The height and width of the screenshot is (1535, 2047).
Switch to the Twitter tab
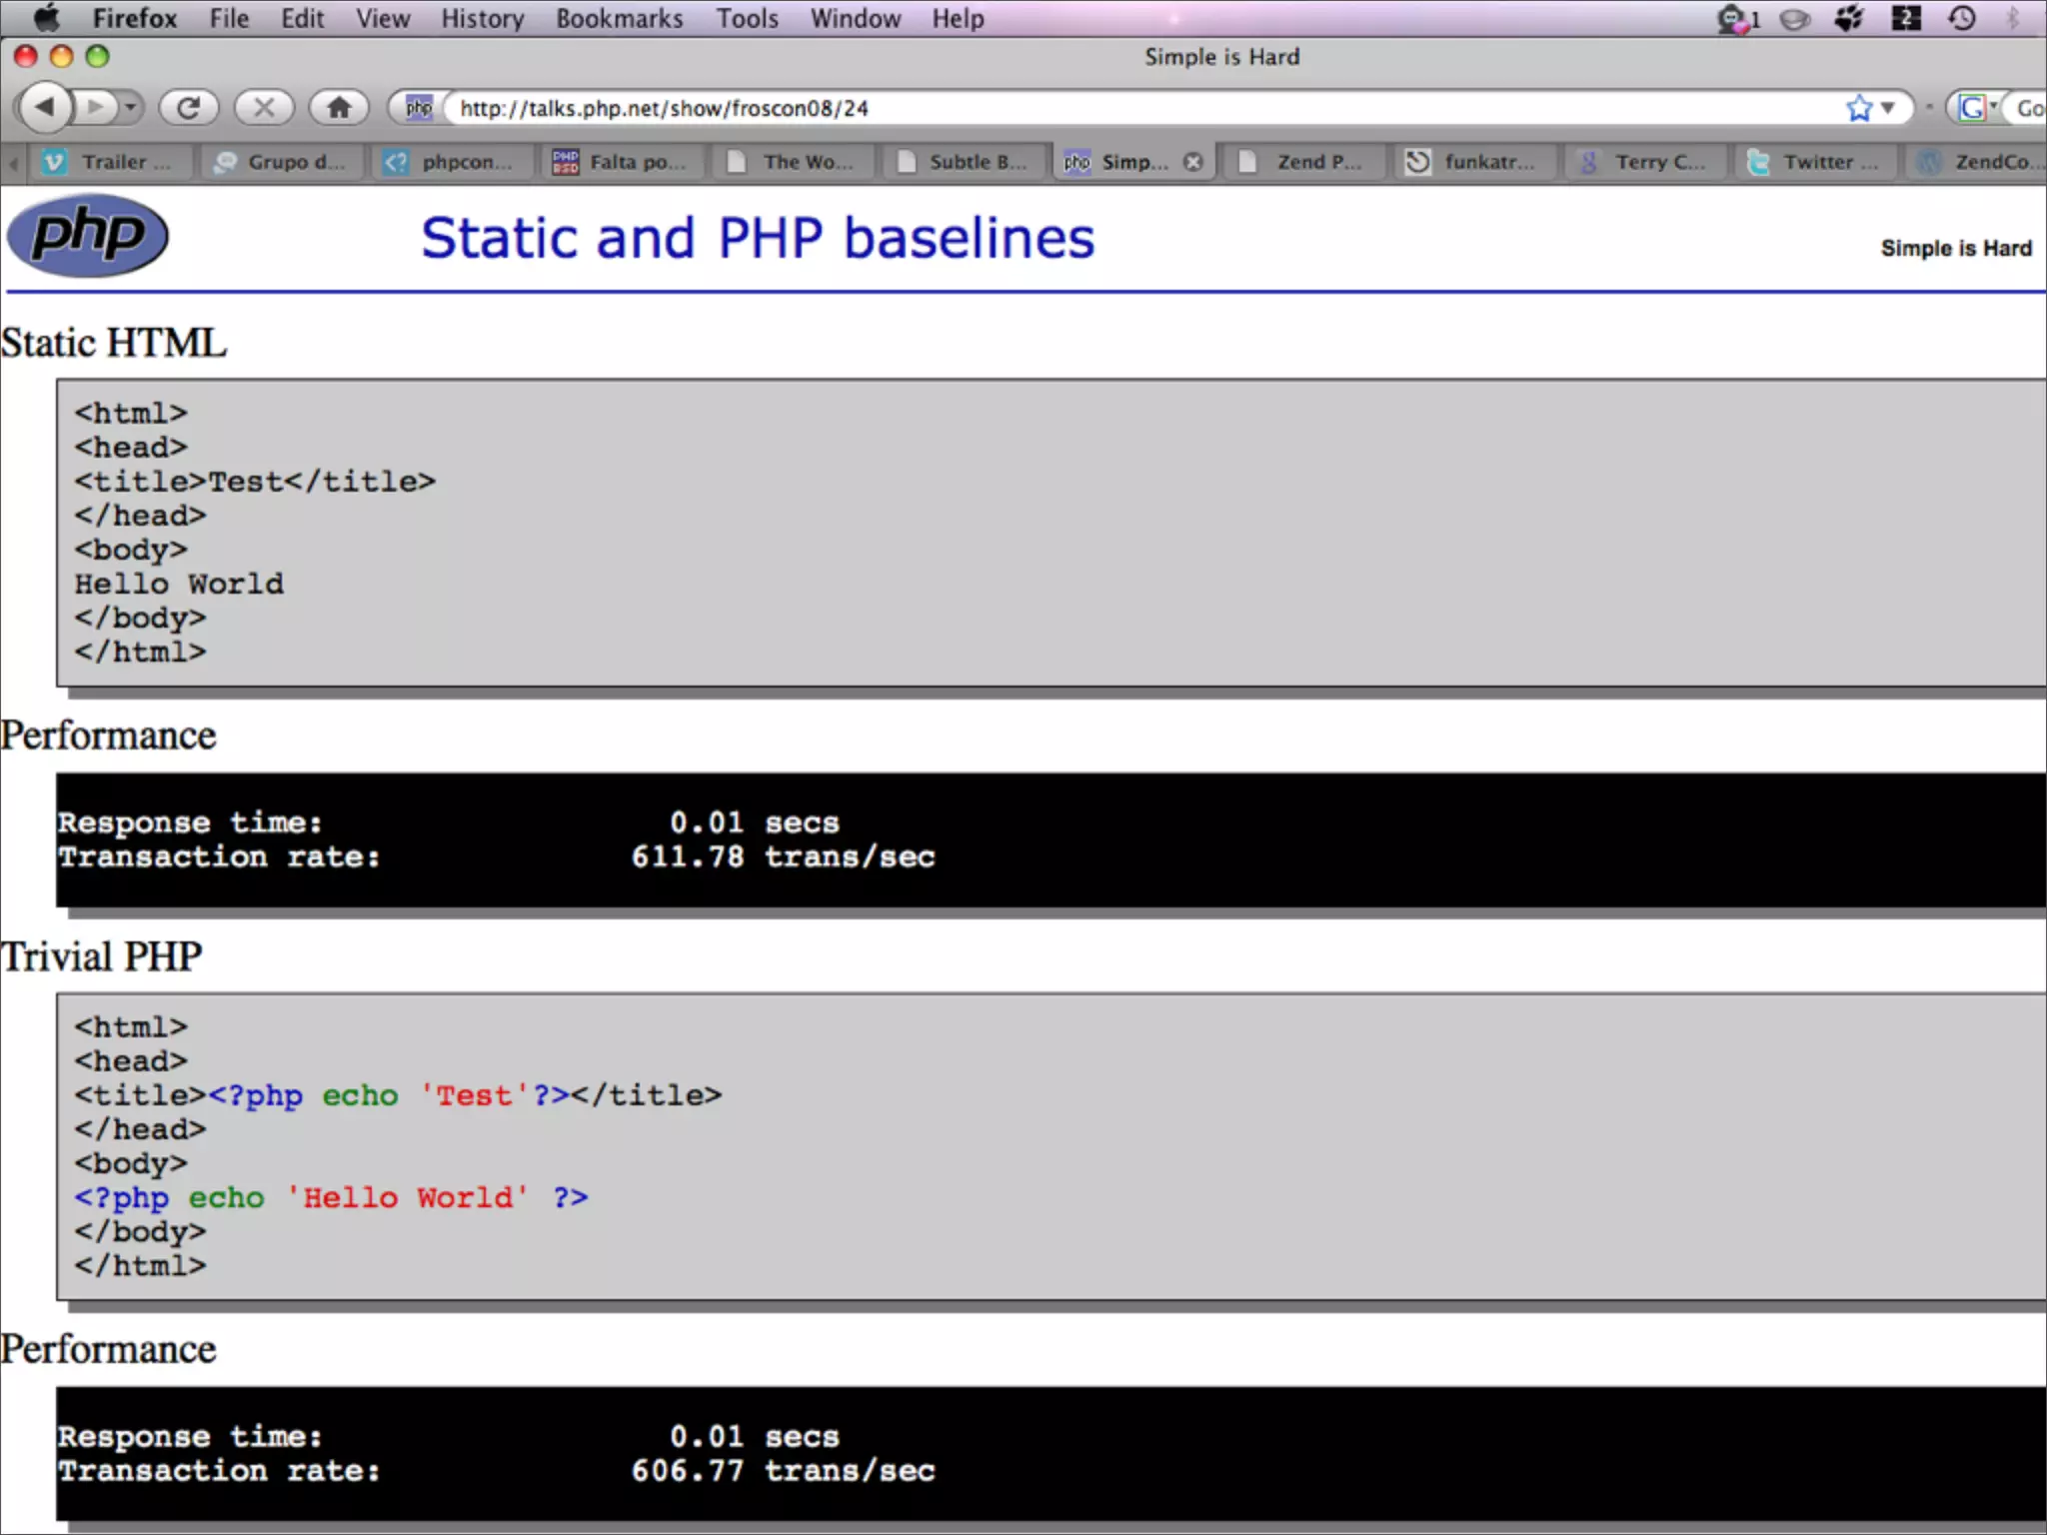[1818, 162]
